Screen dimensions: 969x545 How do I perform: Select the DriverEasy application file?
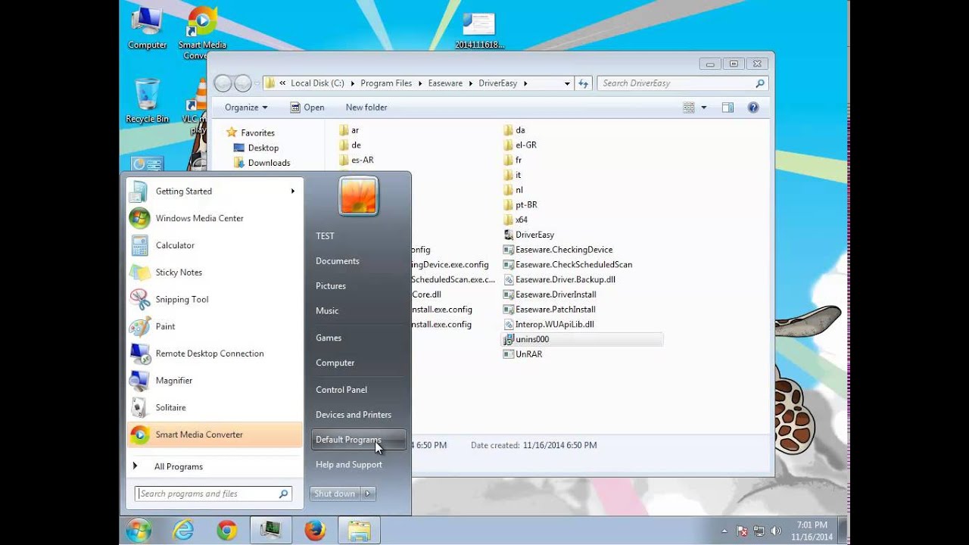tap(528, 235)
